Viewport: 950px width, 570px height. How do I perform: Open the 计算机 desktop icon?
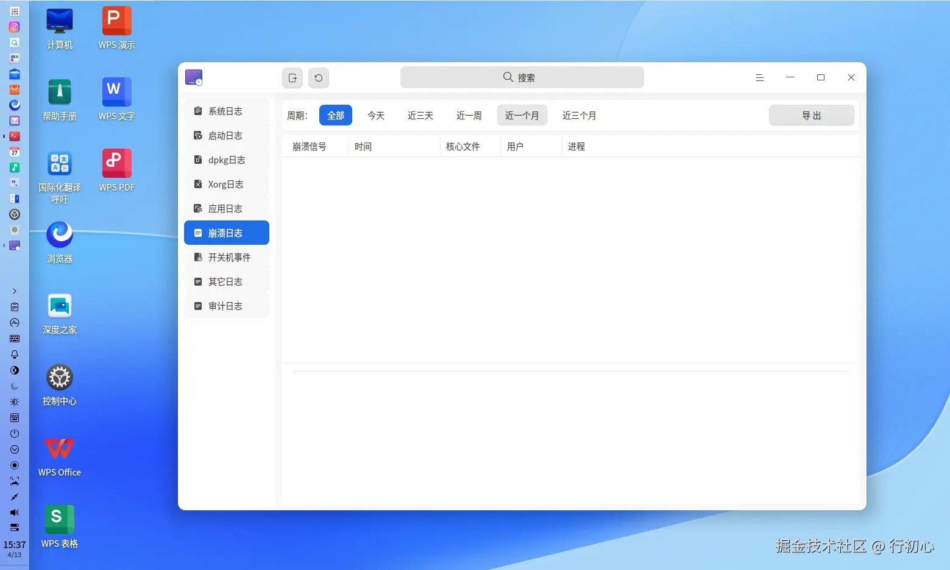(x=60, y=29)
